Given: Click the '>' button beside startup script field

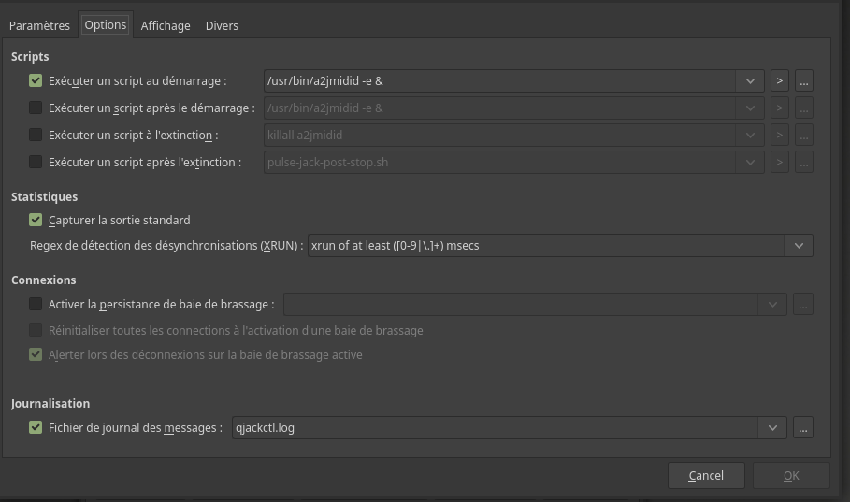Looking at the screenshot, I should pyautogui.click(x=780, y=81).
